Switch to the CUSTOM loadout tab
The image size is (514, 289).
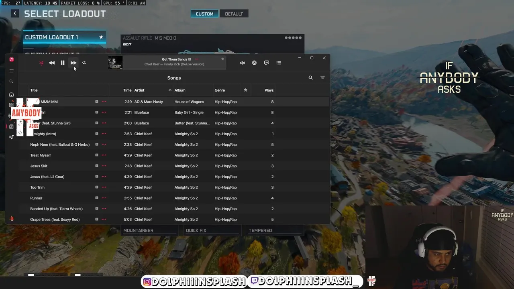204,14
